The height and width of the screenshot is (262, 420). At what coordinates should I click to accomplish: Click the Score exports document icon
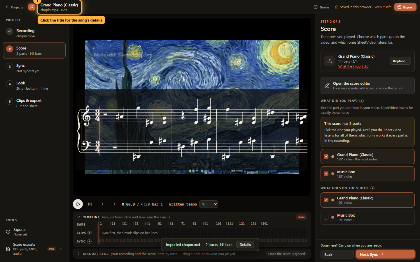(8, 249)
